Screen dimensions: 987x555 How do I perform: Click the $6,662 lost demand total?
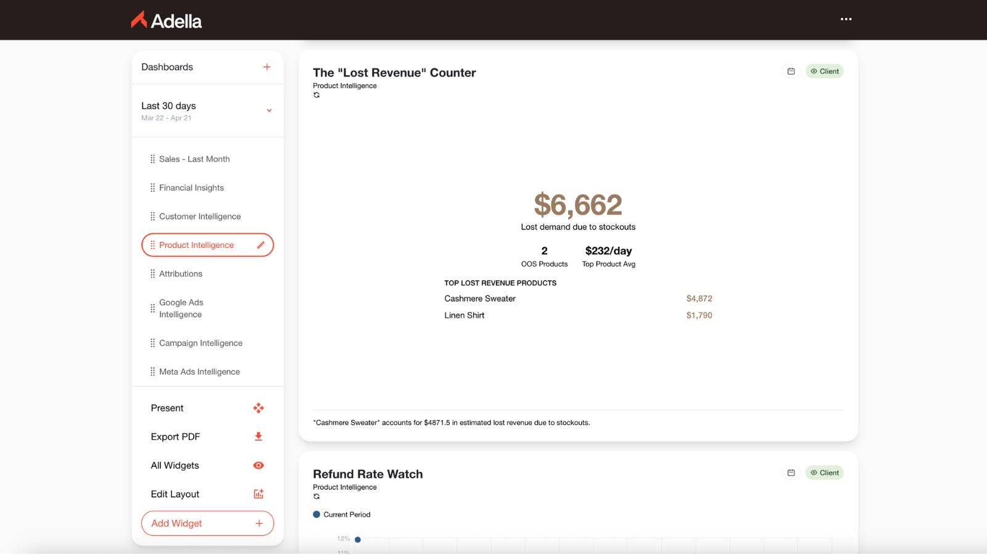578,205
